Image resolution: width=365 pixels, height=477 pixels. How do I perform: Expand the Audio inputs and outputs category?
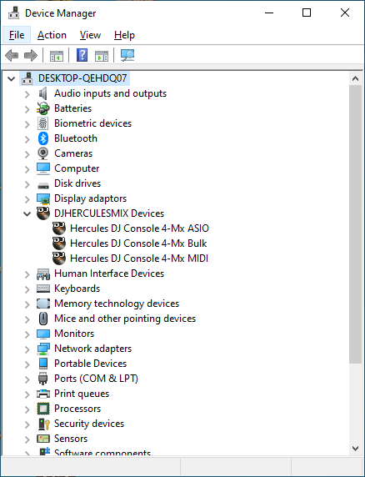(x=27, y=94)
